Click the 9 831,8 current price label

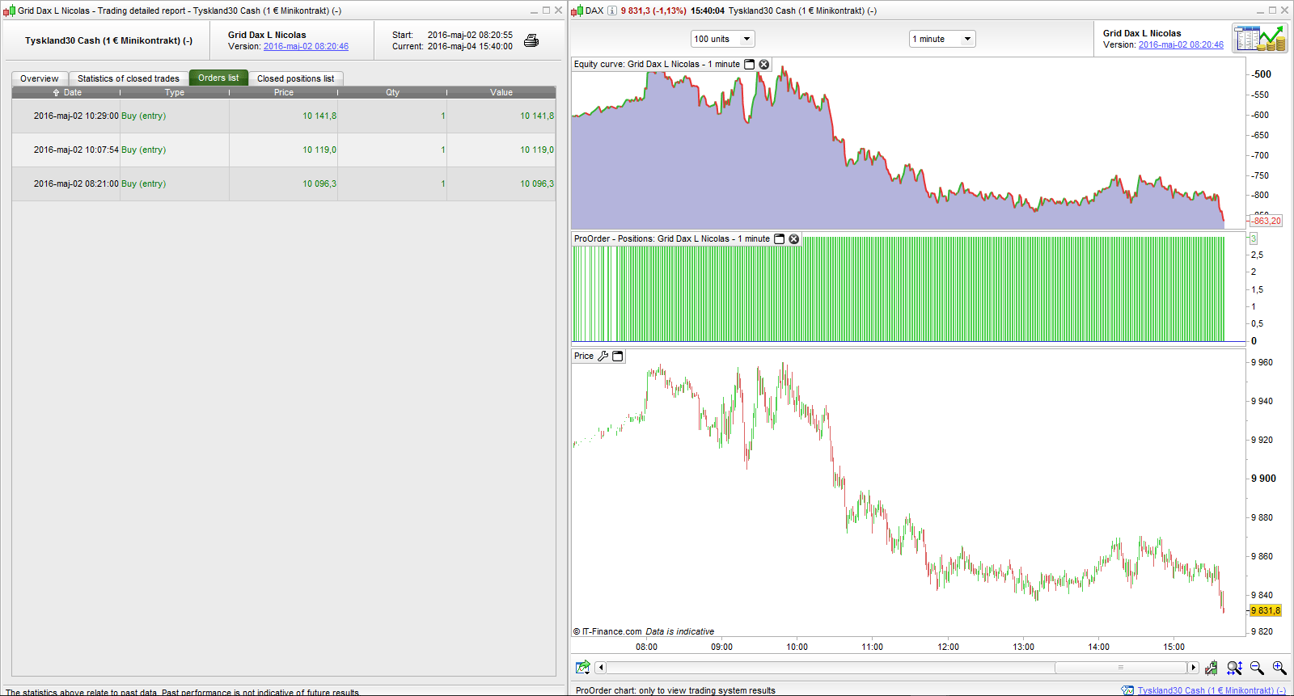pos(1267,610)
